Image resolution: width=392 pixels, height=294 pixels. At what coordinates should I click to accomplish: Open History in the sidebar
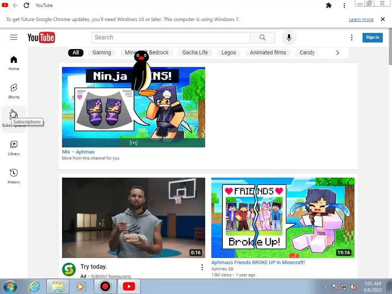click(x=14, y=176)
